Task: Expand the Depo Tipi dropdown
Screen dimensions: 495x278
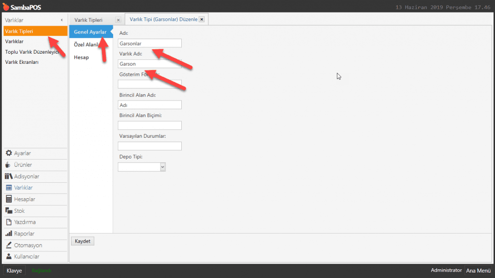Action: tap(162, 167)
